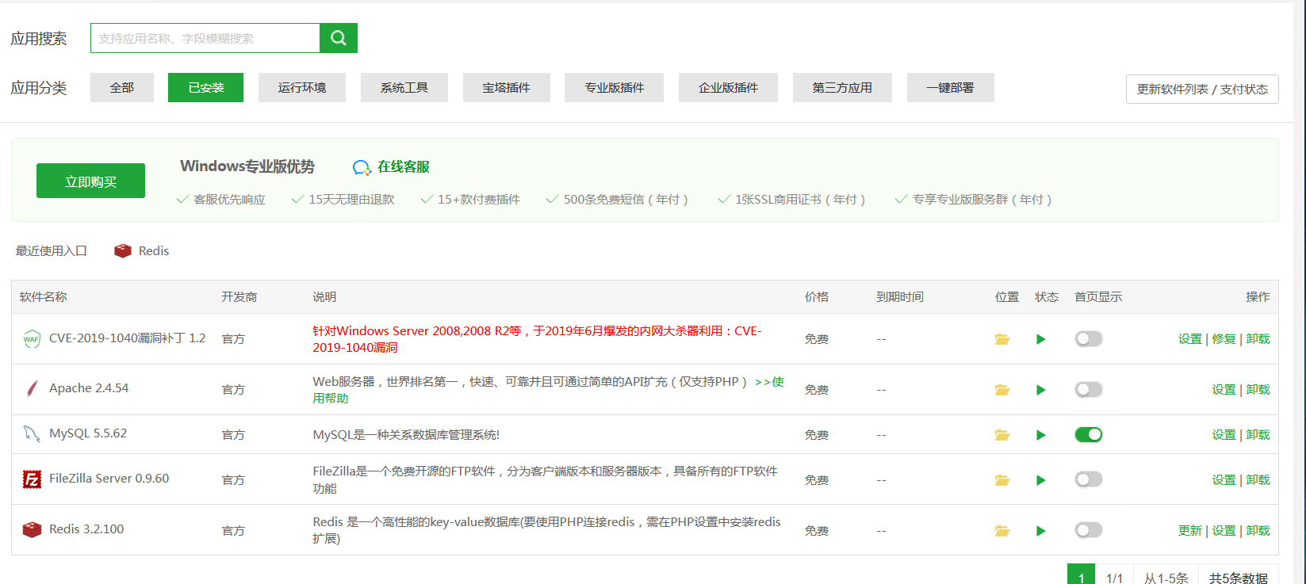Switch to 企业版插件 category
This screenshot has height=584, width=1306.
(x=728, y=87)
